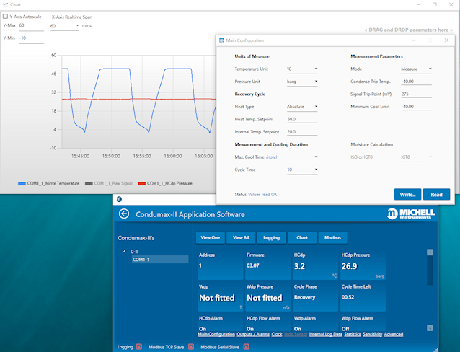
Task: Open the Outputs / Alarms link
Action: 253,334
